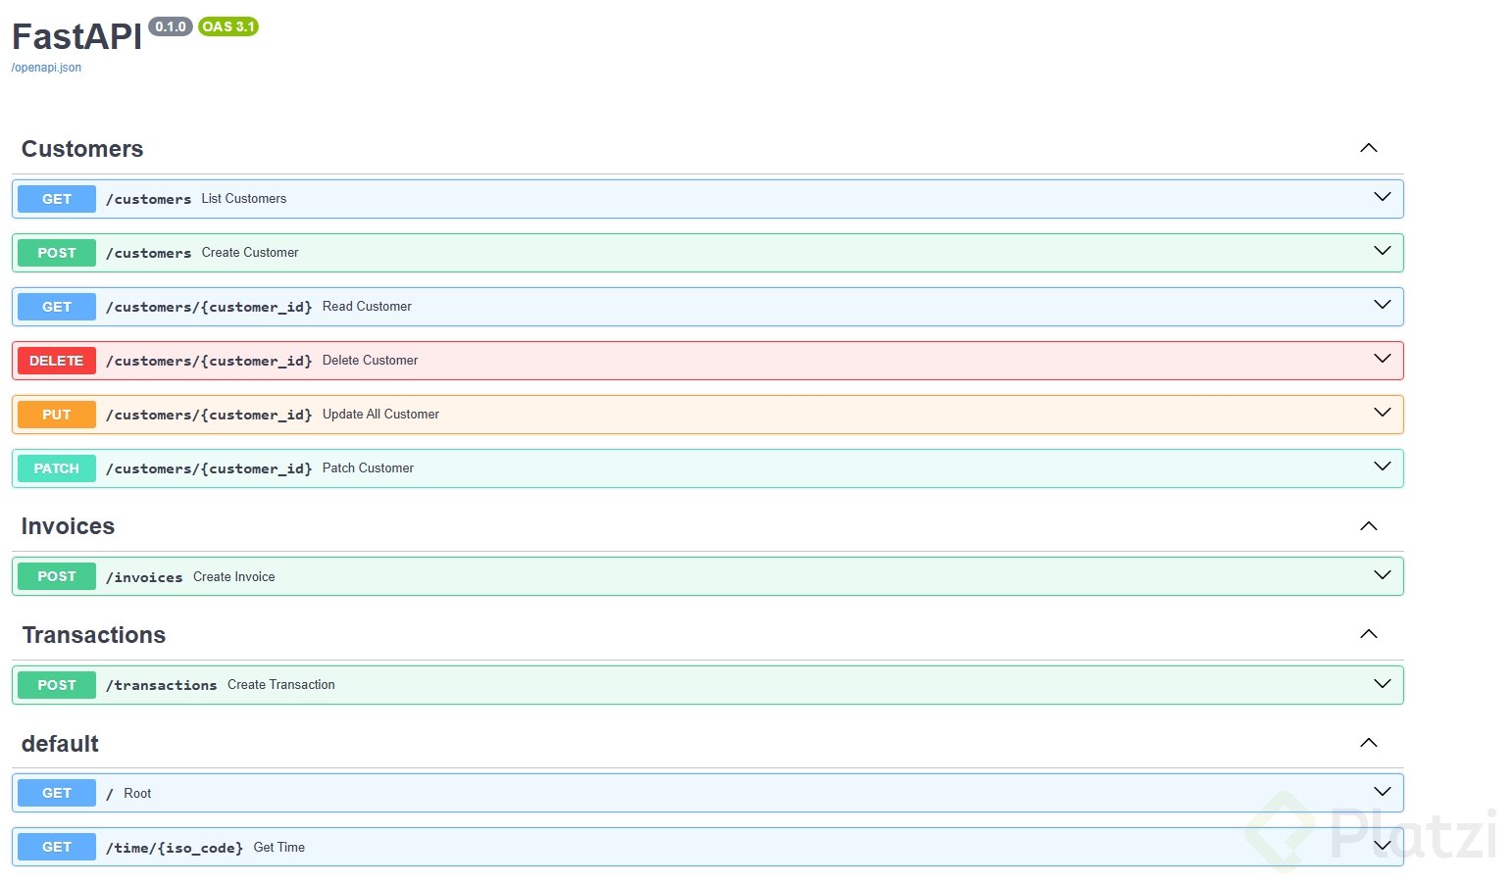Click the /invoices path text

click(144, 577)
